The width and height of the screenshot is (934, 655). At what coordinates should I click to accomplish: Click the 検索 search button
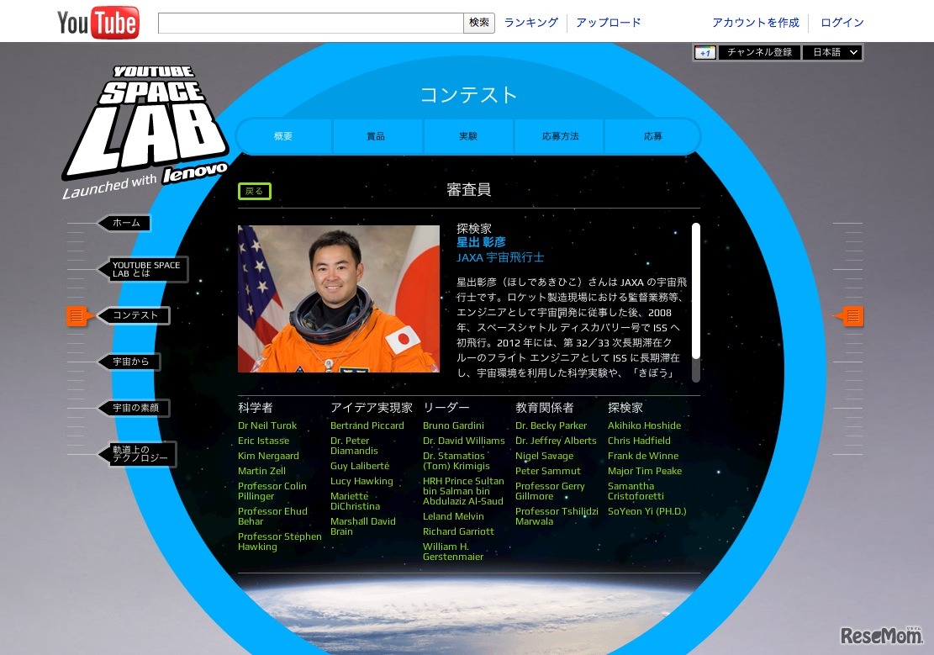click(478, 23)
